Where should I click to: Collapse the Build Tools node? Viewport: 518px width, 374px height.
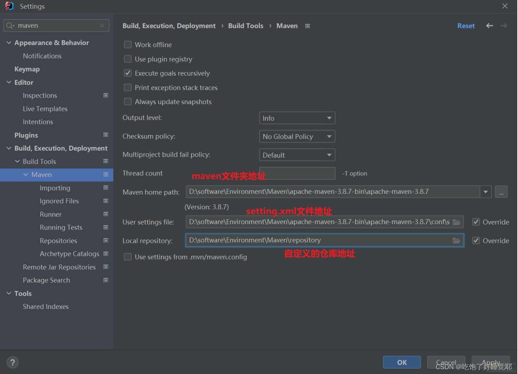(x=17, y=161)
